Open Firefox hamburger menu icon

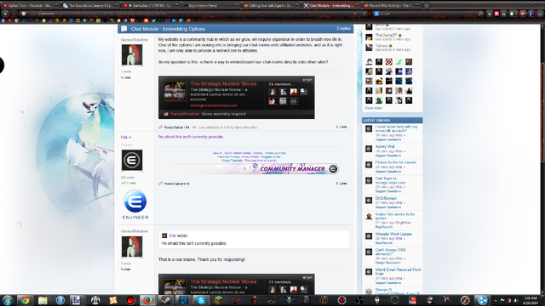[x=540, y=14]
